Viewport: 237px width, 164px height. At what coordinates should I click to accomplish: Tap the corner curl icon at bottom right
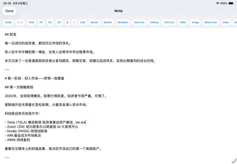(x=234, y=161)
